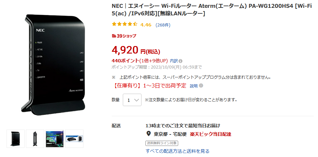Viewport: 318px width, 157px height.
Task: Click the info icon beside 内訳
Action: tap(181, 61)
